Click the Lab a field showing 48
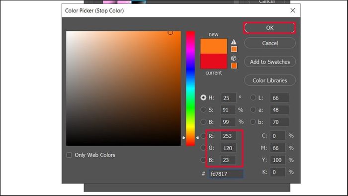 (x=279, y=110)
